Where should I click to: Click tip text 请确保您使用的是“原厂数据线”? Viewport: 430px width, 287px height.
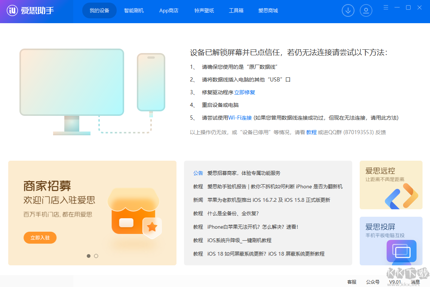[x=240, y=67]
